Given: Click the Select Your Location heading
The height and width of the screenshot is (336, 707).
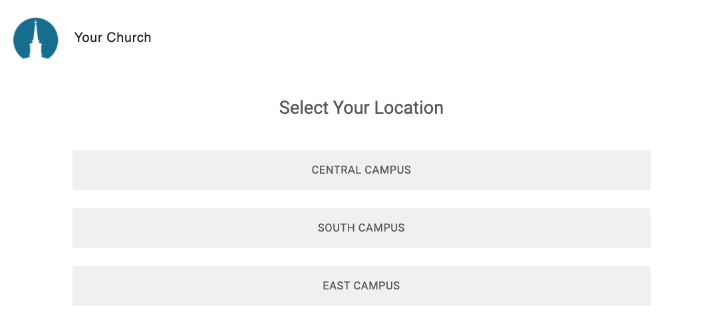Looking at the screenshot, I should pyautogui.click(x=361, y=108).
